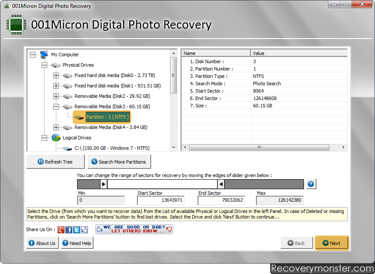Share on Twitter icon
This screenshot has width=375, height=274.
pyautogui.click(x=77, y=229)
